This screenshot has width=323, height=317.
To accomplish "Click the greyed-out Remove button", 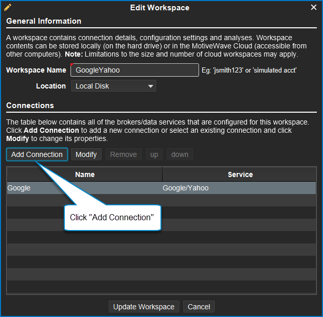I will pos(123,154).
